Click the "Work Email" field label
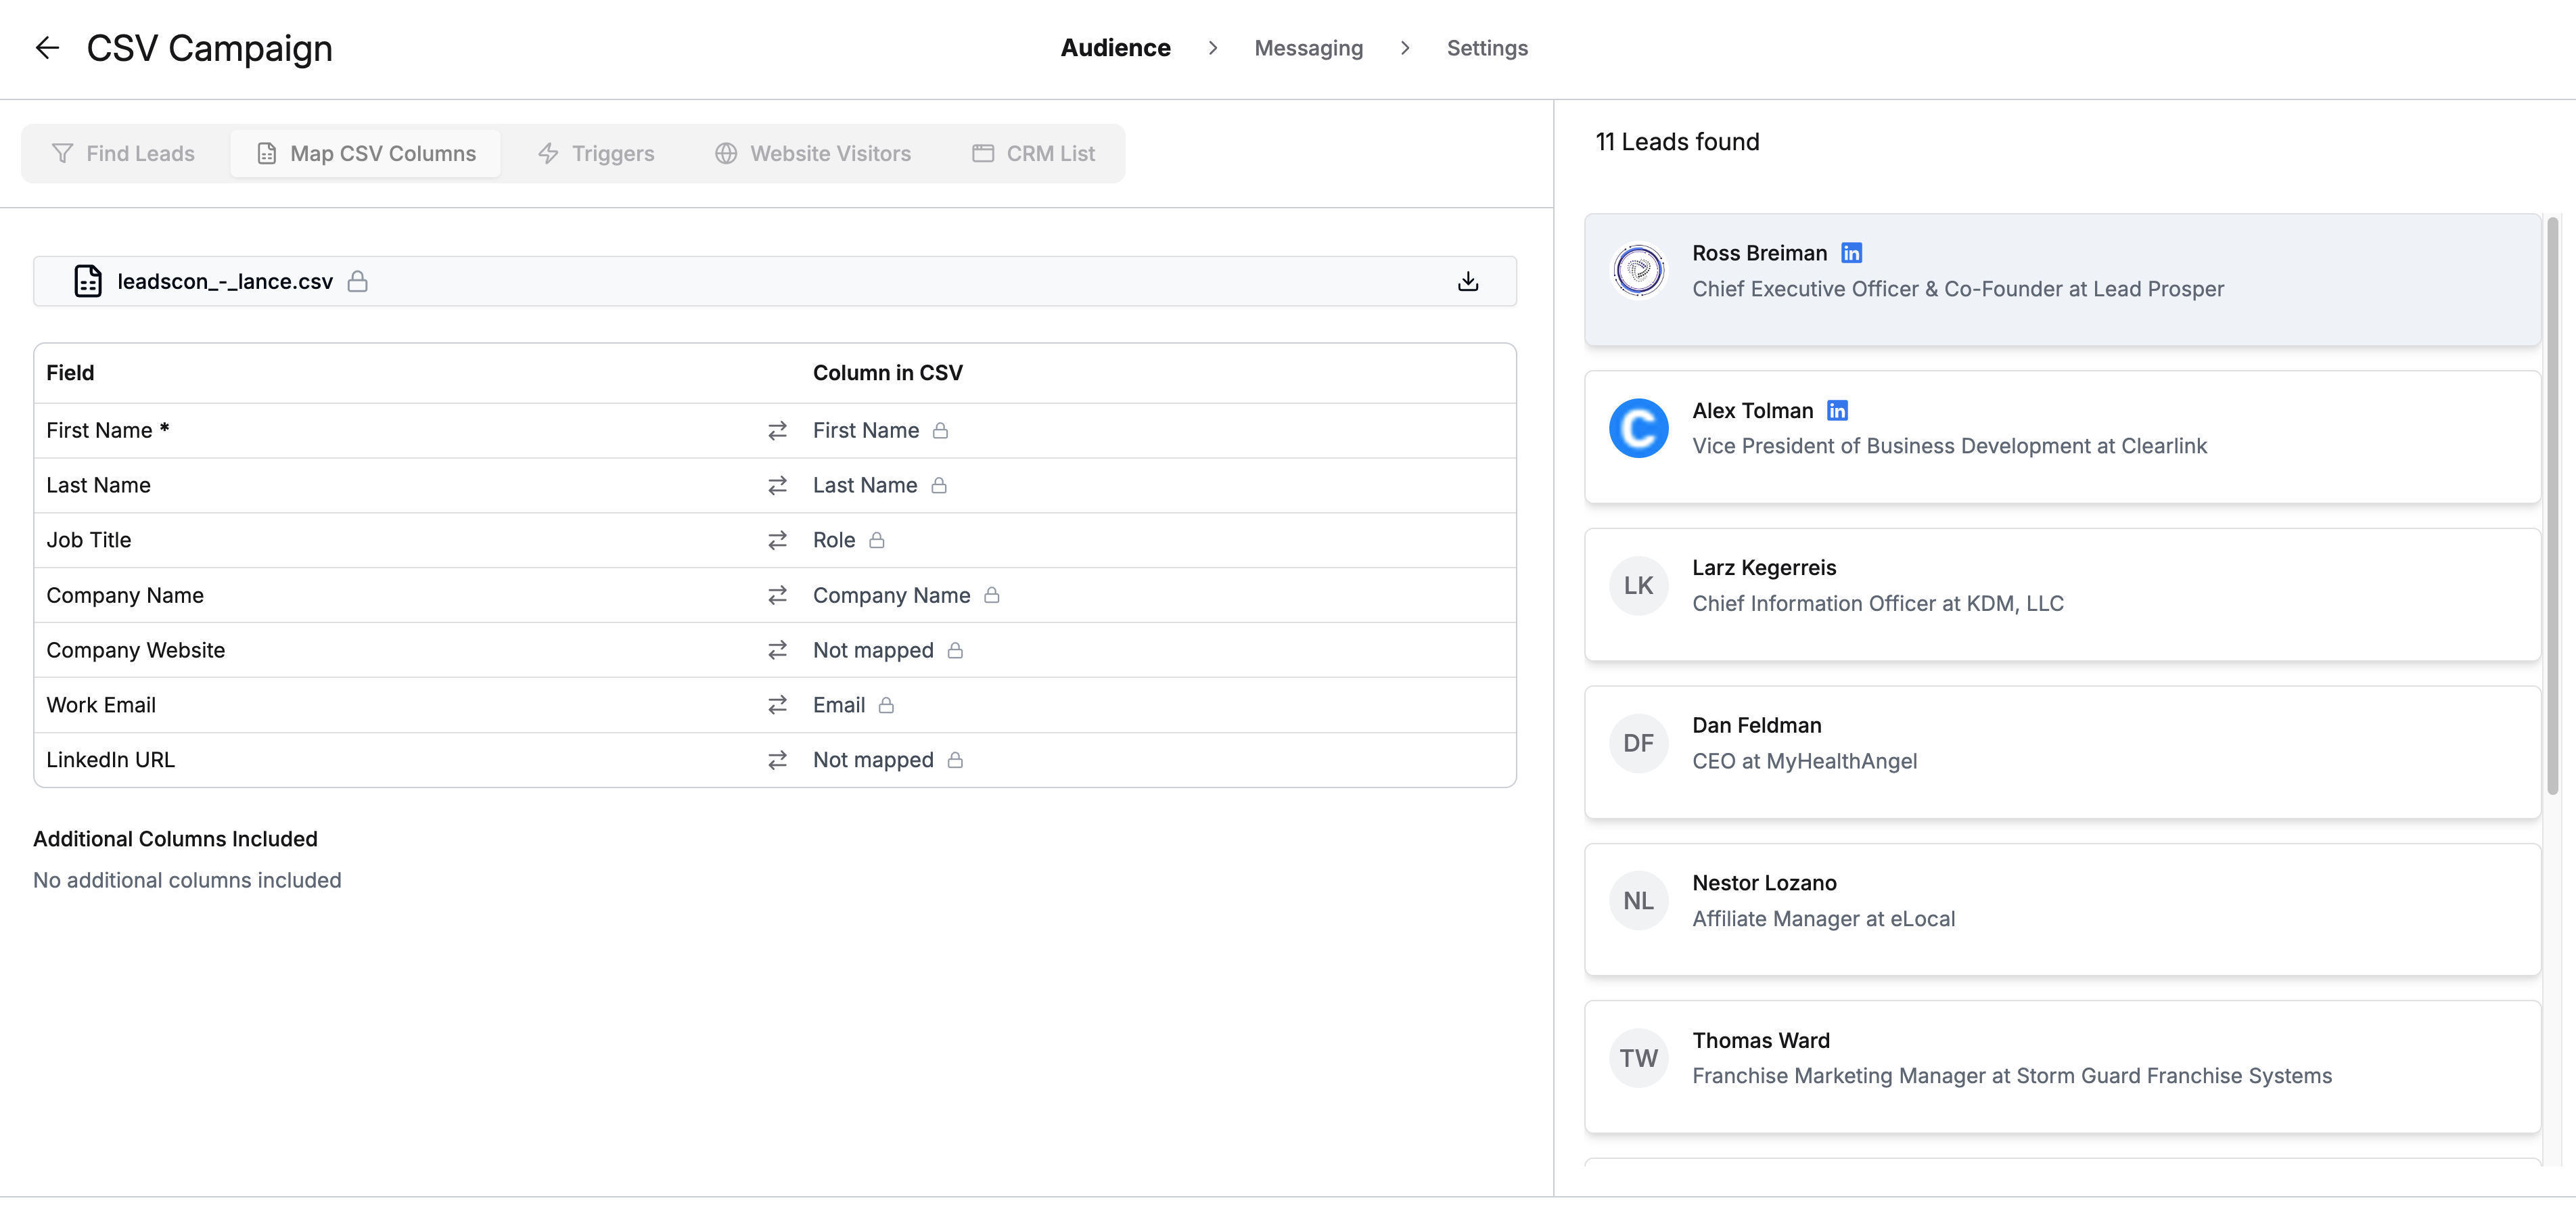Image resolution: width=2576 pixels, height=1211 pixels. pos(101,706)
